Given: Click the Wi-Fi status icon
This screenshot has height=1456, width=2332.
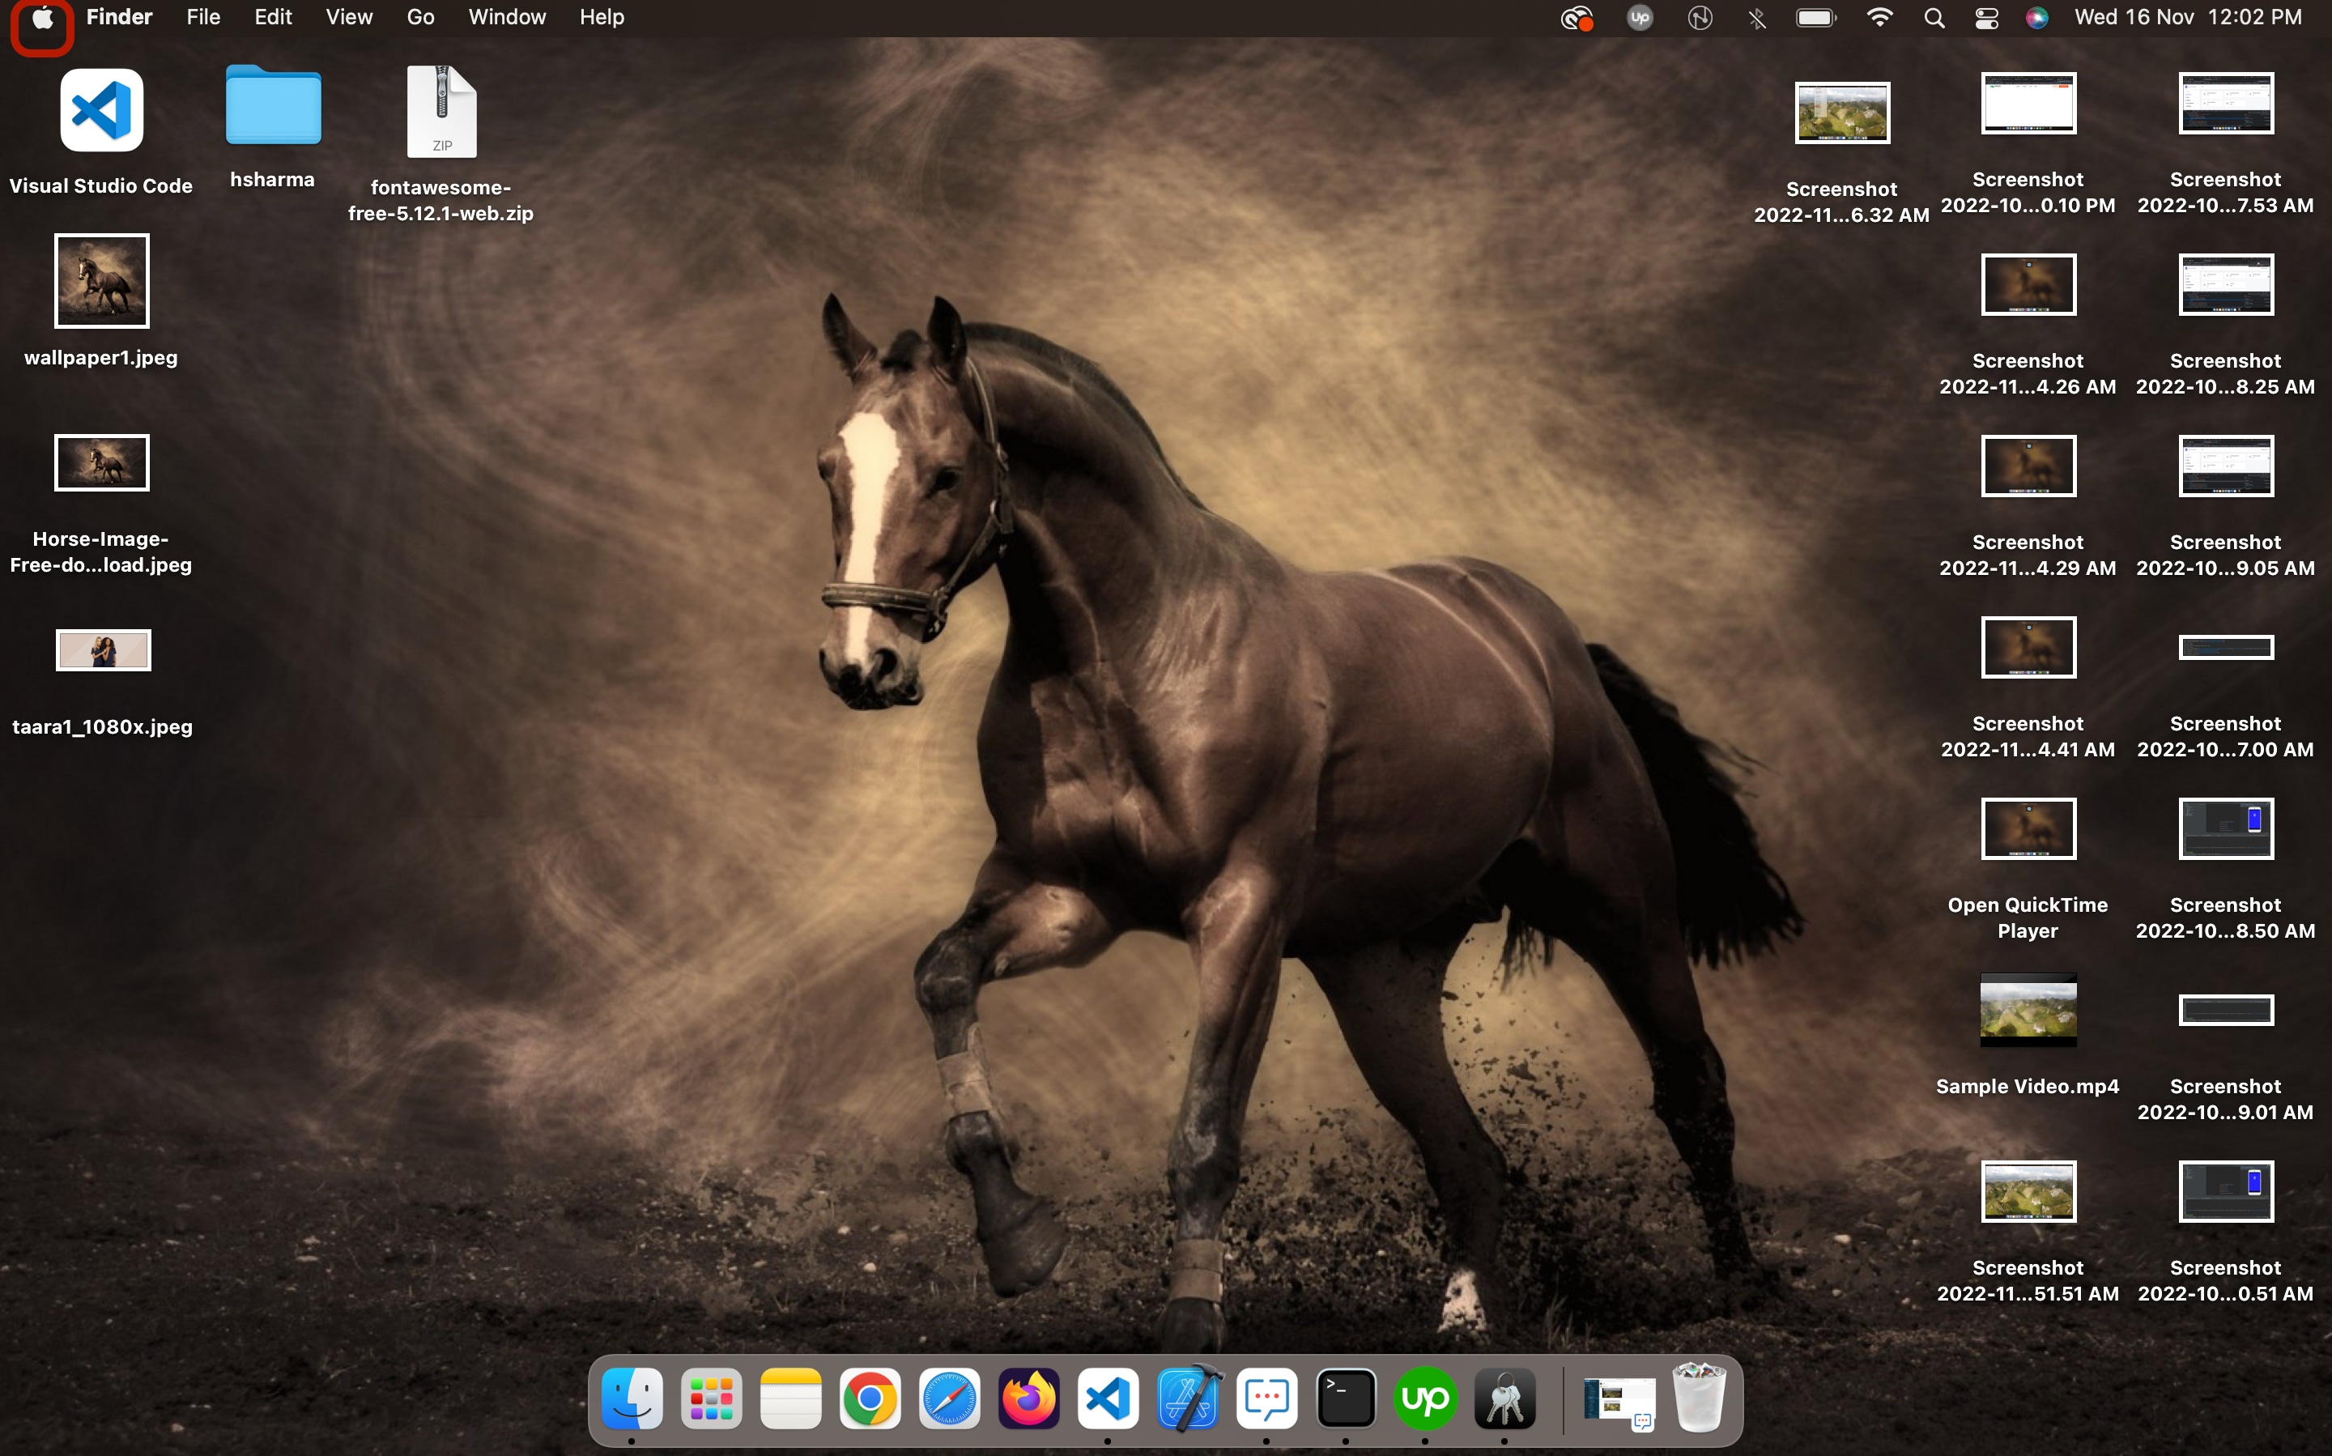Looking at the screenshot, I should (1879, 17).
